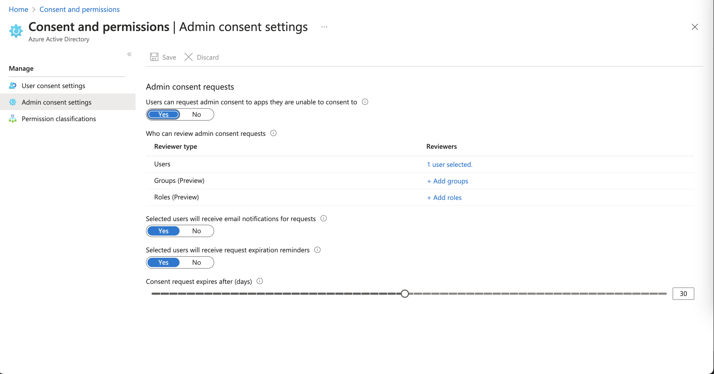Show info for who can review requests
714x374 pixels.
[273, 133]
